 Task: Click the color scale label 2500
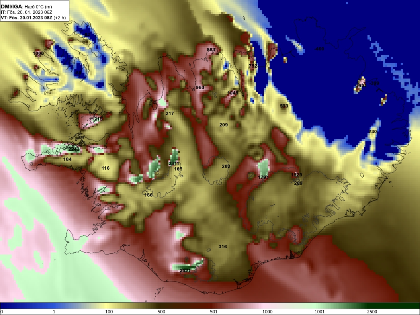click(372, 312)
